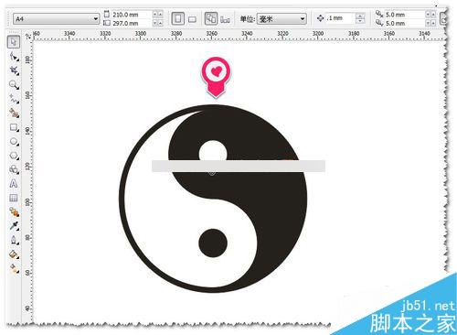Screen dimensions: 457x335
Task: Apply page layout to current page only
Action: (x=225, y=19)
